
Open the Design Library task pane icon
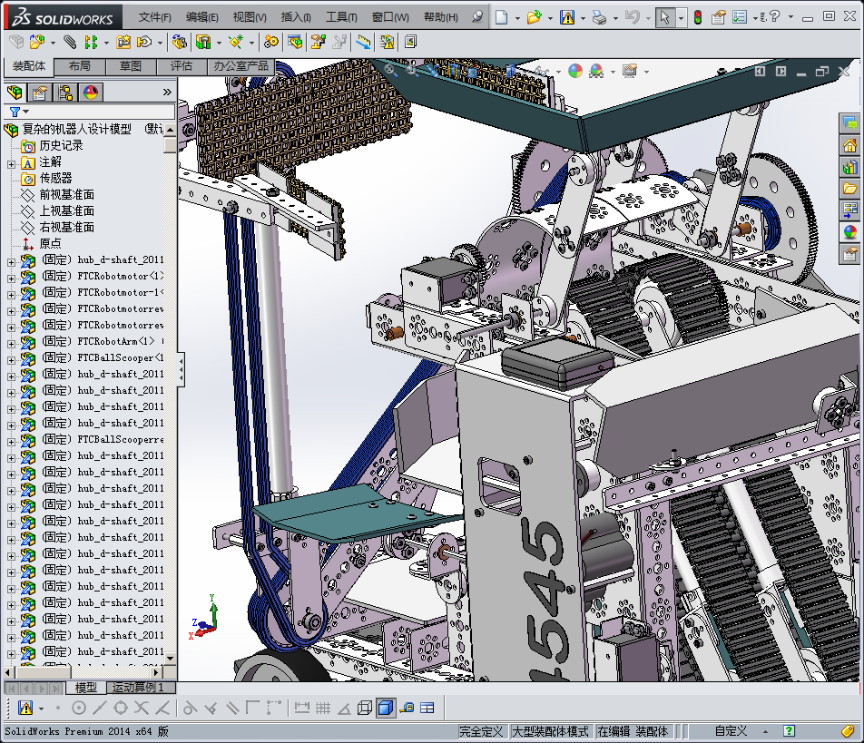(x=850, y=167)
